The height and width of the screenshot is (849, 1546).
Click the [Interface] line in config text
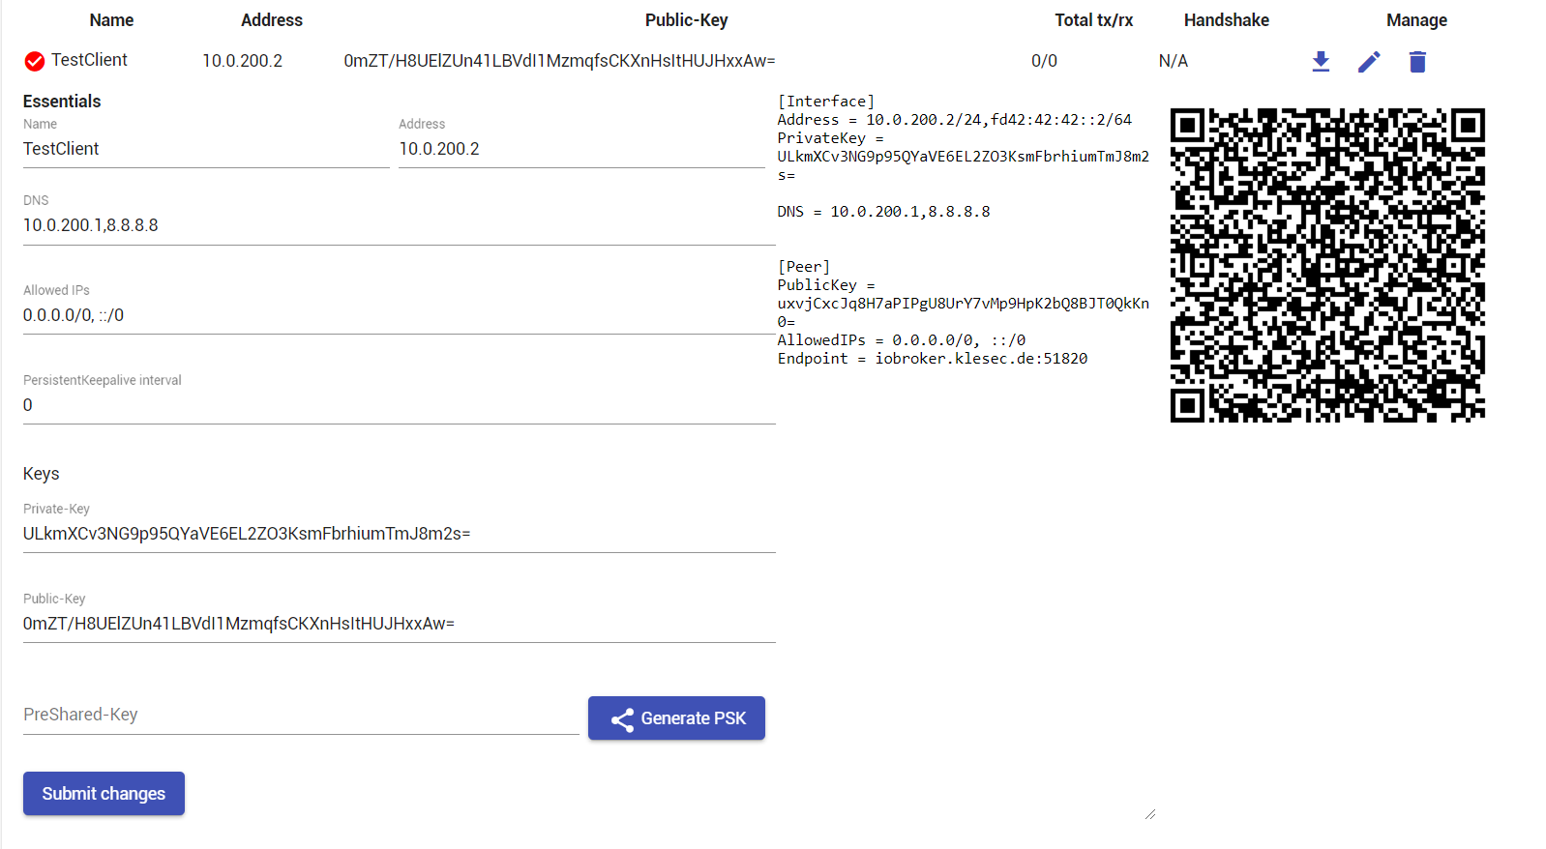(826, 102)
